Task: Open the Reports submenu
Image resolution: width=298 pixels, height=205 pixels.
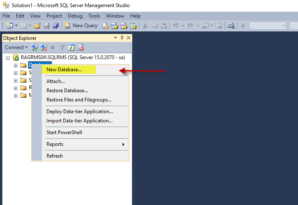Action: (x=85, y=144)
